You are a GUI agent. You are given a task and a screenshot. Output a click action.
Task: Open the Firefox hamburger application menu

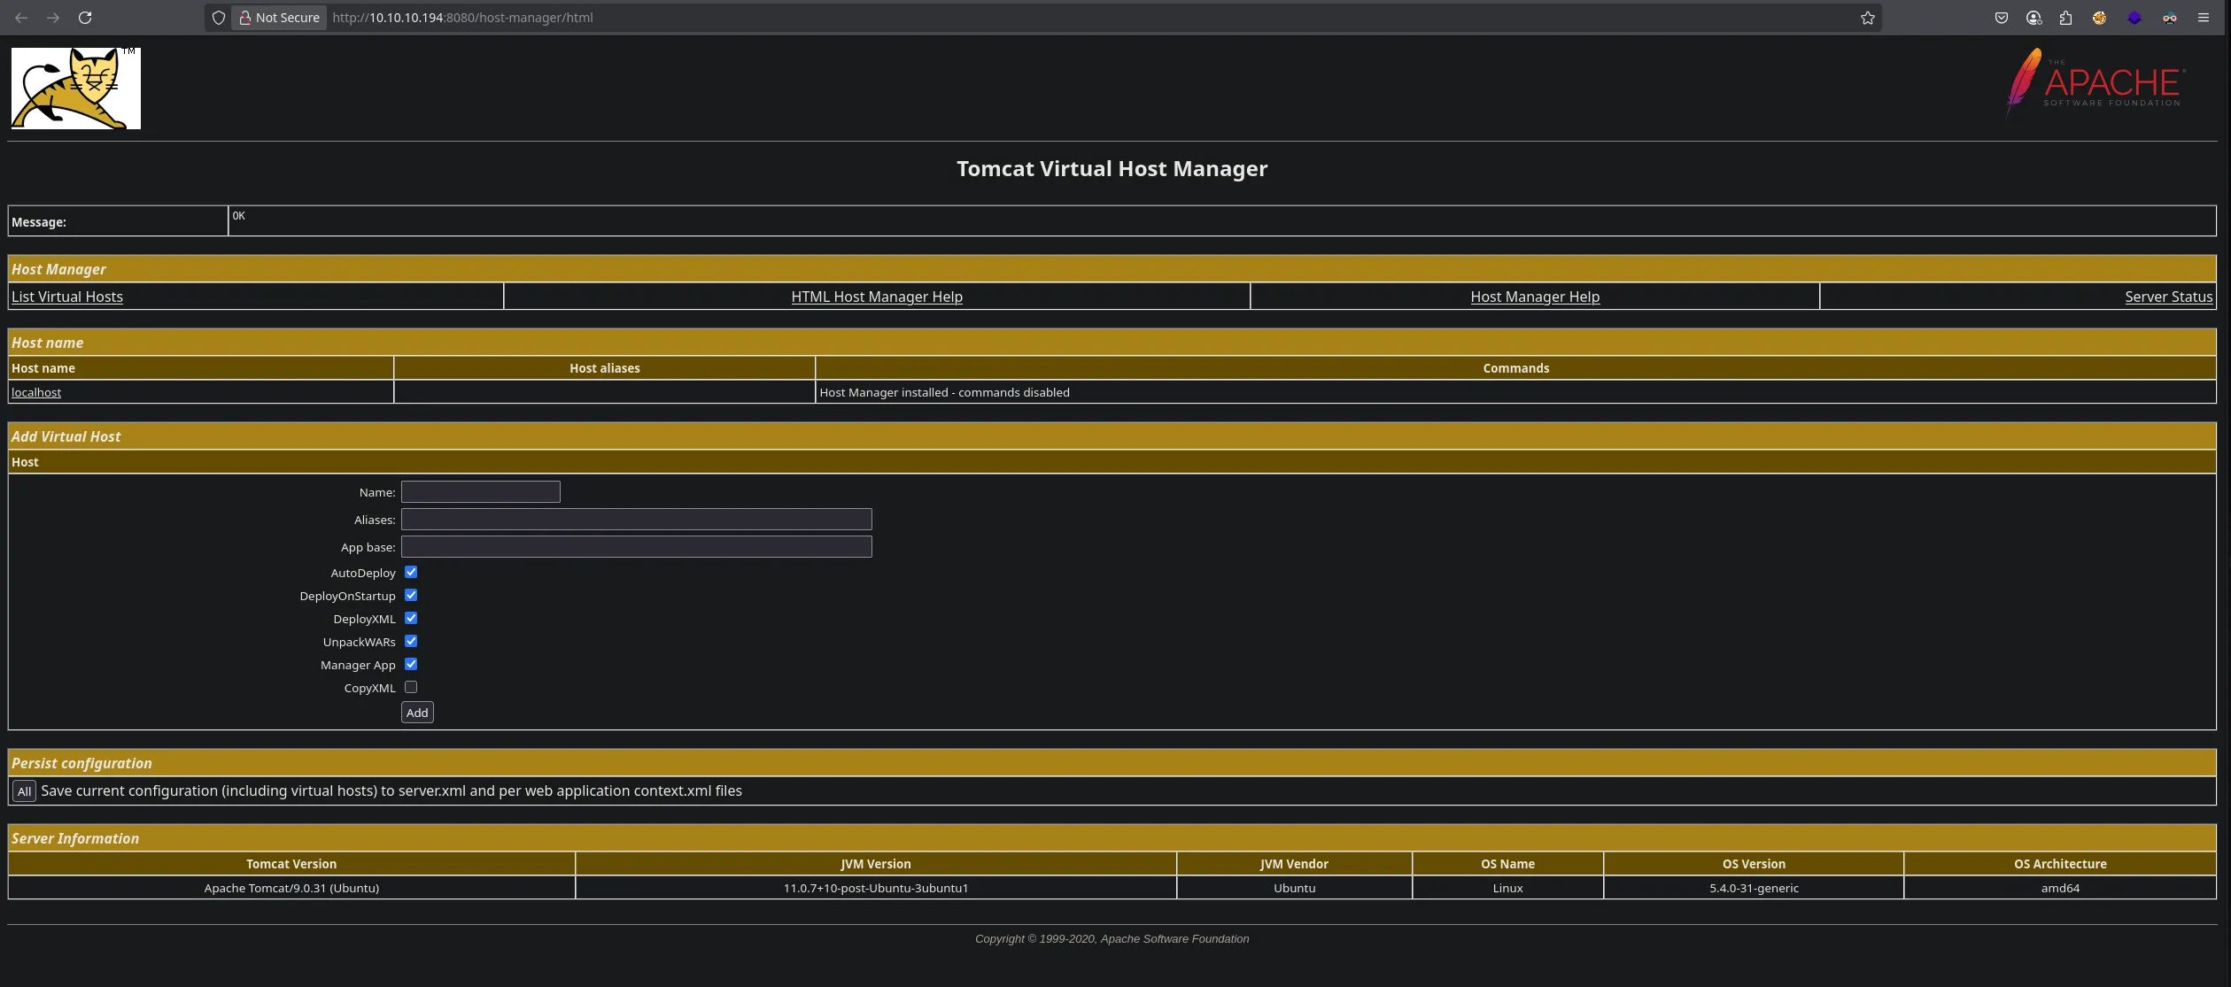click(2204, 18)
